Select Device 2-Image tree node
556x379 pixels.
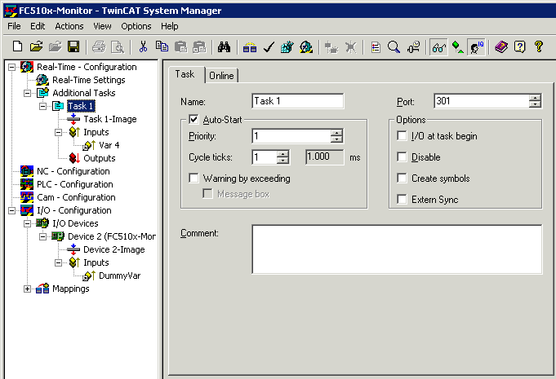pos(113,250)
